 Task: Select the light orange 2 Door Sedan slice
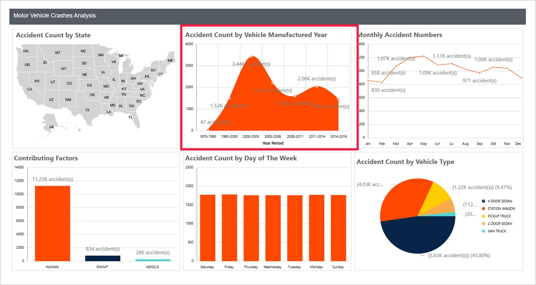[x=446, y=207]
